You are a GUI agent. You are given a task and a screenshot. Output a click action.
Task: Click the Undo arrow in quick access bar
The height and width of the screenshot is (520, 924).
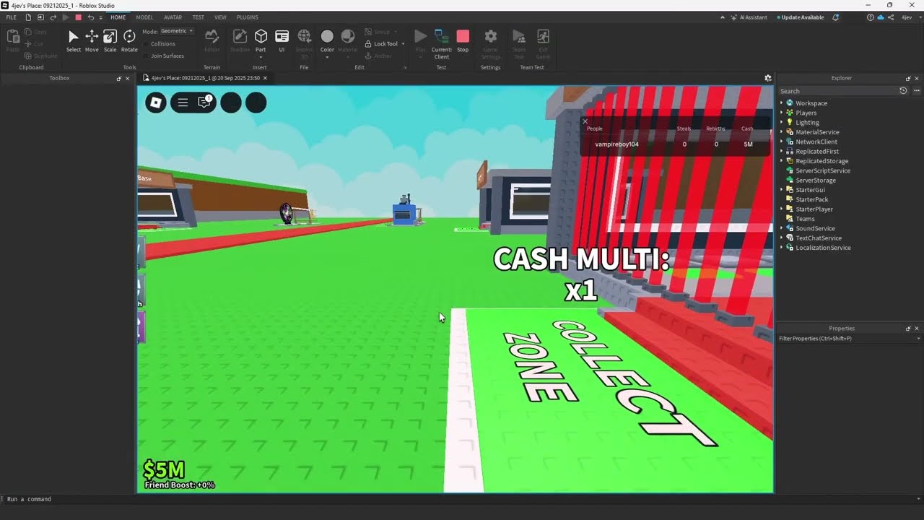90,17
